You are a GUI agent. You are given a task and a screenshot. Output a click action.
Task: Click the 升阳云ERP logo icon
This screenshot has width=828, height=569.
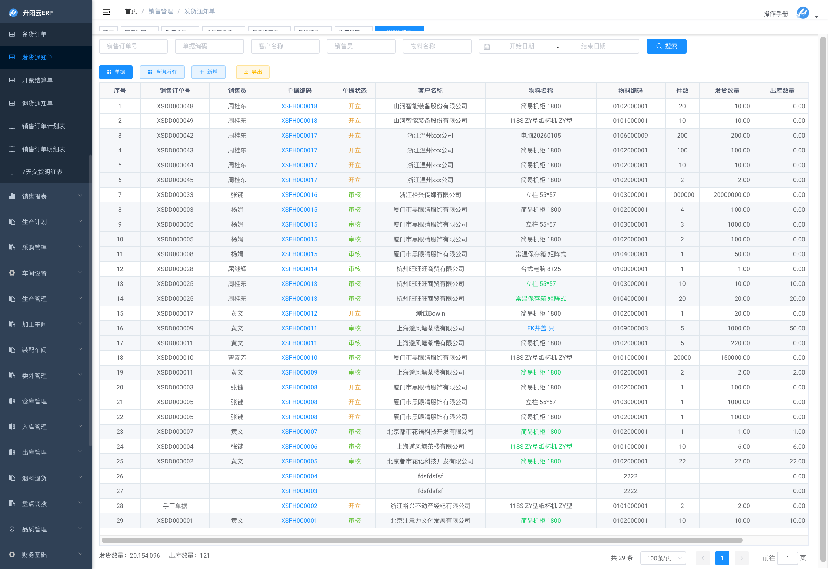[x=13, y=13]
